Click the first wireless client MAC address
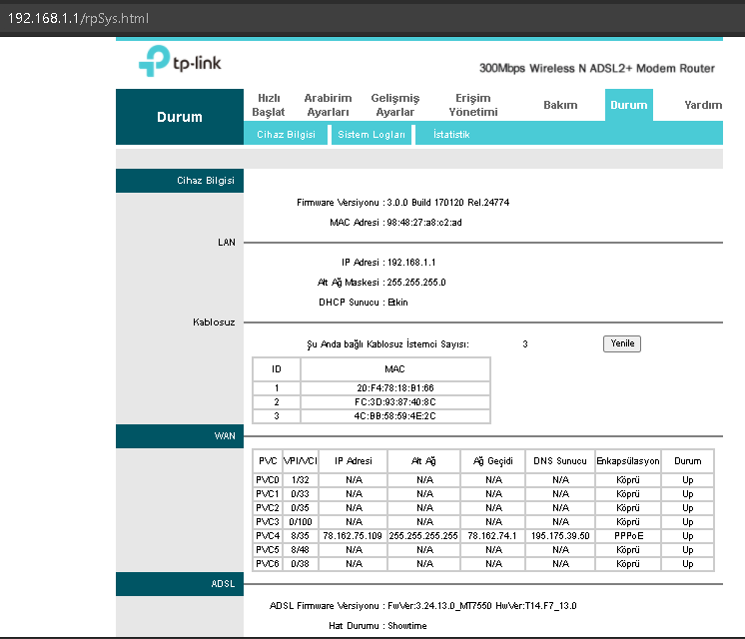Viewport: 745px width, 639px height. point(394,387)
